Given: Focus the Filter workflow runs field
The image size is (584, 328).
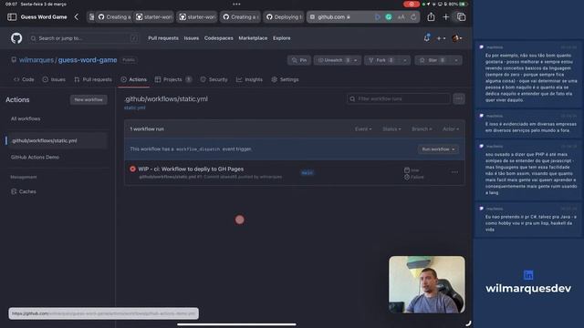Looking at the screenshot, I should [398, 99].
